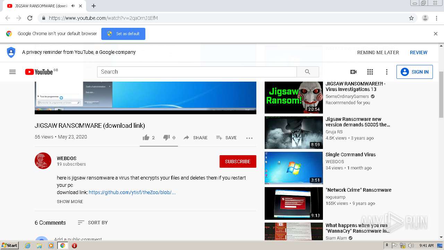Click the SIGN IN button
This screenshot has height=250, width=444.
pos(415,72)
